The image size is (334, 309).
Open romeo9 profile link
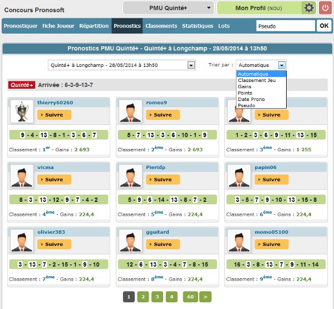[x=156, y=103]
